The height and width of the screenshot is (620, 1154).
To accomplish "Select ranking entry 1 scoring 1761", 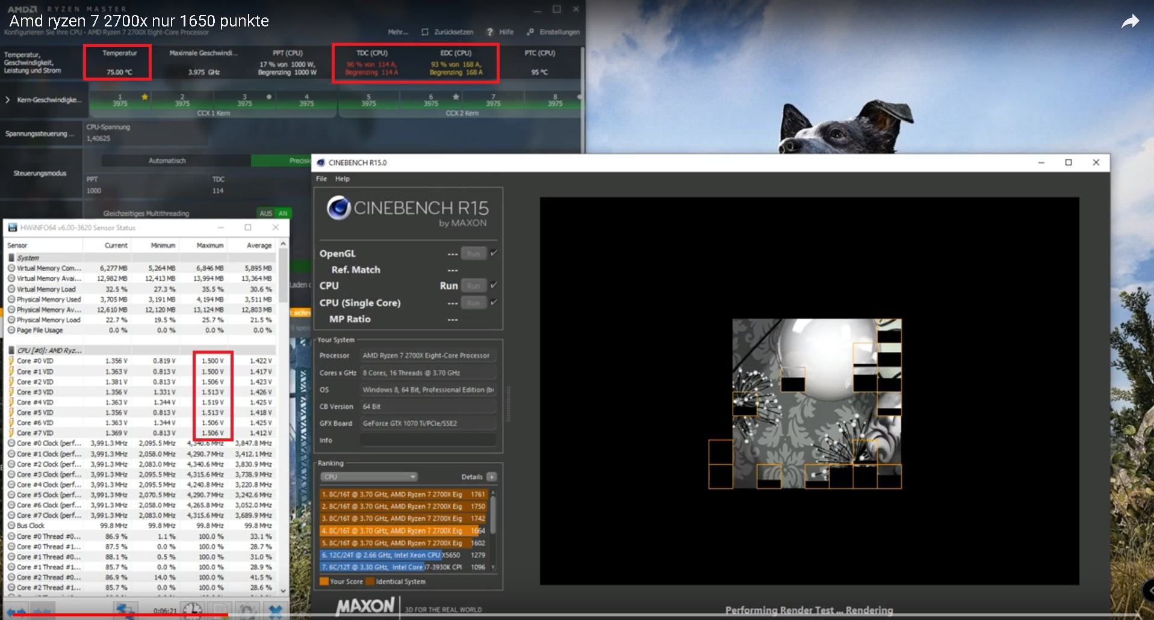I will (403, 494).
